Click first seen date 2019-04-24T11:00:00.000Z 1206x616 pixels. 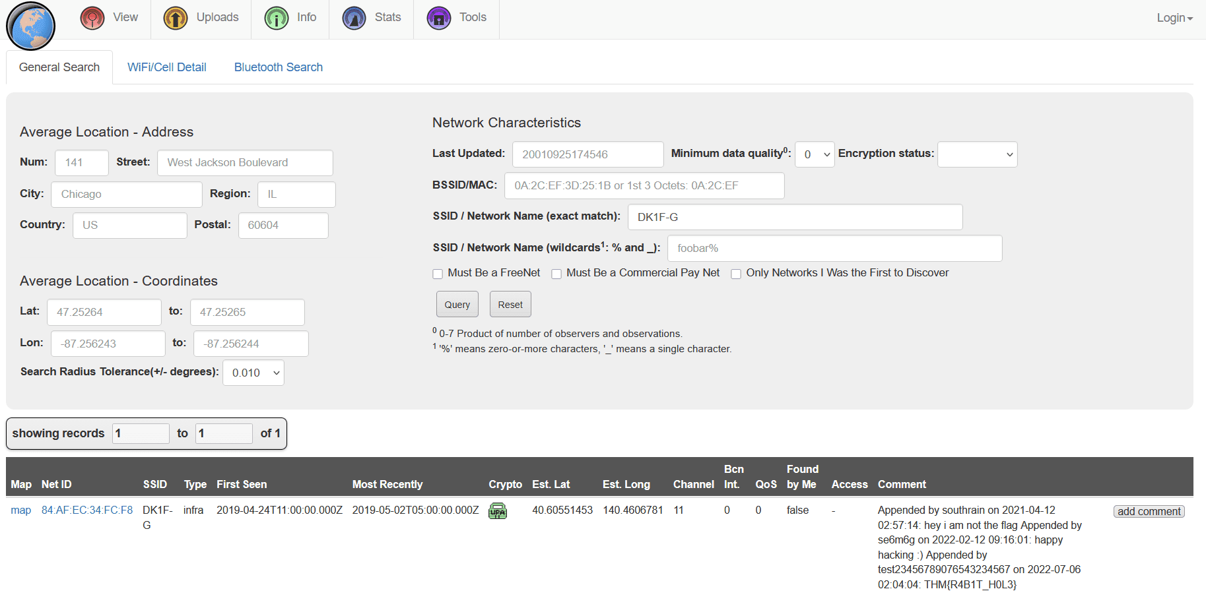pos(280,510)
